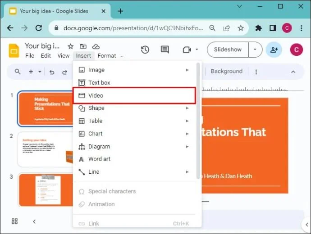Show more menus via ellipsis
This screenshot has height=234, width=311.
click(121, 56)
